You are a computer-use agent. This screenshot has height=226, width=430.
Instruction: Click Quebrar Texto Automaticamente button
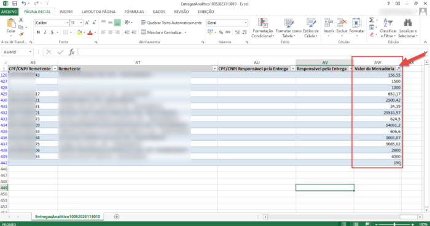[x=171, y=23]
